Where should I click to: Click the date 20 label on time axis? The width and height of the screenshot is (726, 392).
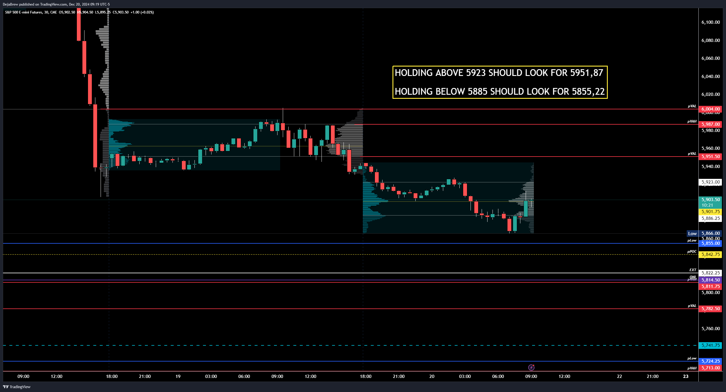coord(431,376)
